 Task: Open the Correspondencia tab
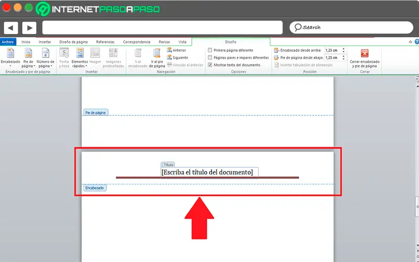(x=137, y=42)
